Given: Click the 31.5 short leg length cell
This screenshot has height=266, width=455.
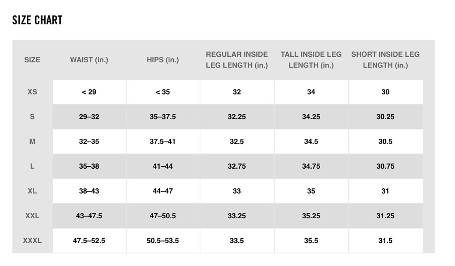Looking at the screenshot, I should pyautogui.click(x=385, y=240).
